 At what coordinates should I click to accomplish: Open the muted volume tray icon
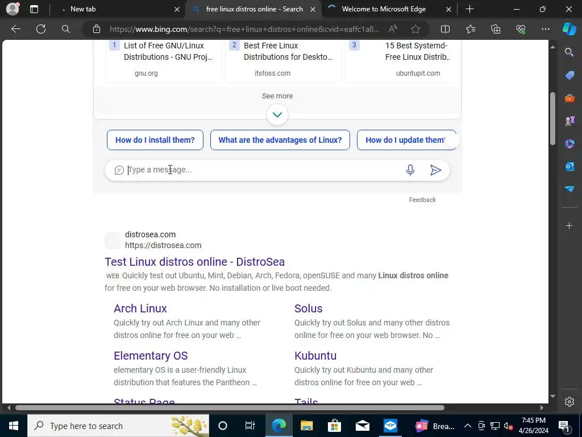508,426
